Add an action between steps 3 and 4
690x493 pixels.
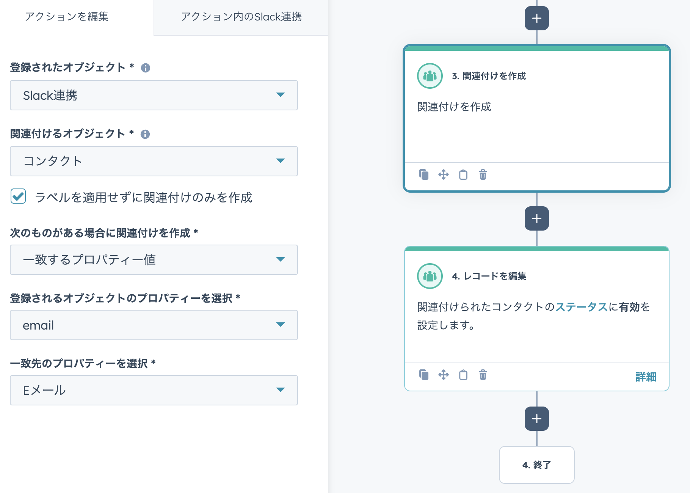[x=536, y=218]
